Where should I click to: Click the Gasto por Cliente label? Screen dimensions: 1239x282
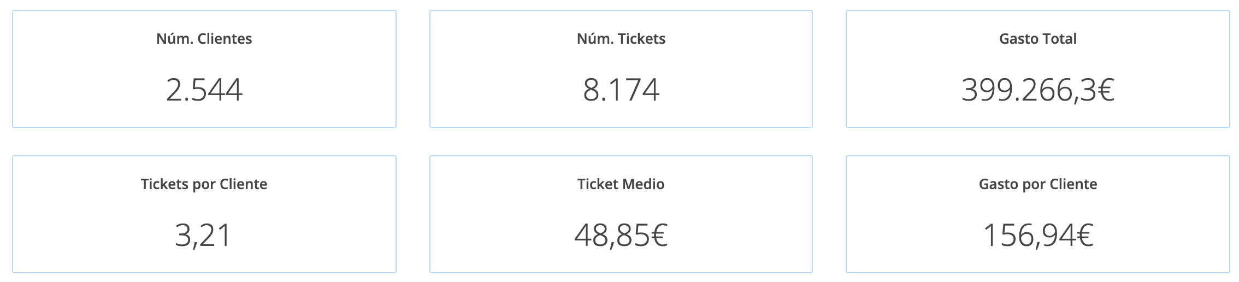[x=1037, y=184]
